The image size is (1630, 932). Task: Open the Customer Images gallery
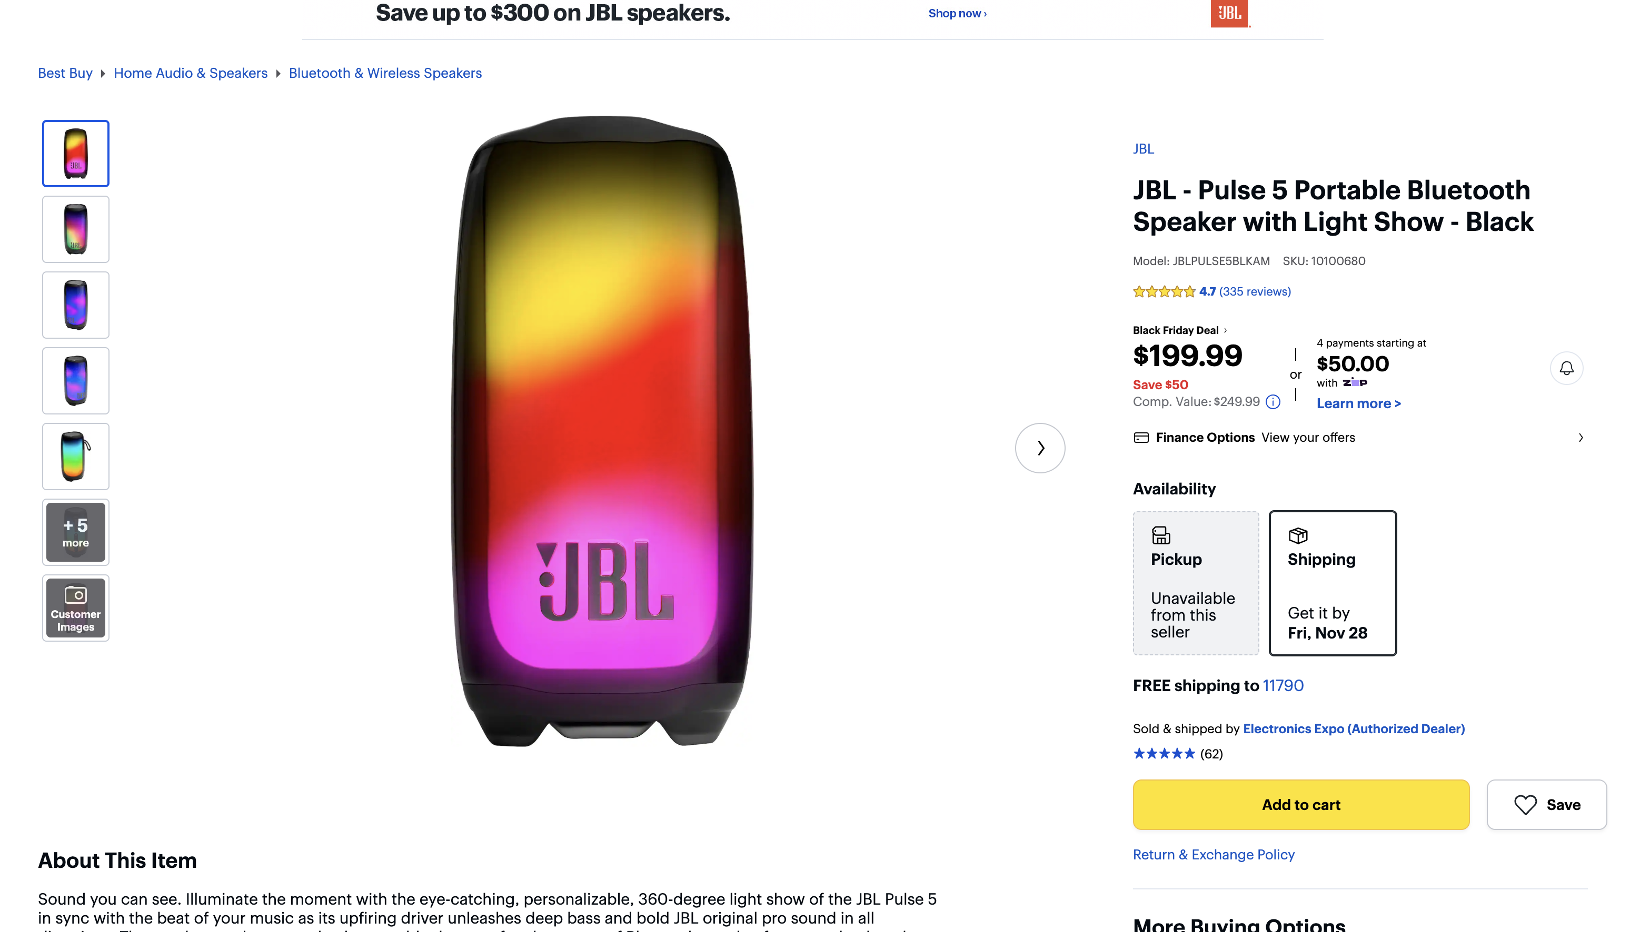click(x=76, y=608)
